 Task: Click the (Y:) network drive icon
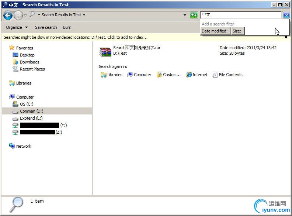click(x=15, y=125)
